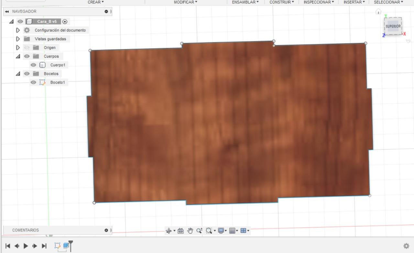
Task: Select the sketch feature in the timeline
Action: click(58, 246)
